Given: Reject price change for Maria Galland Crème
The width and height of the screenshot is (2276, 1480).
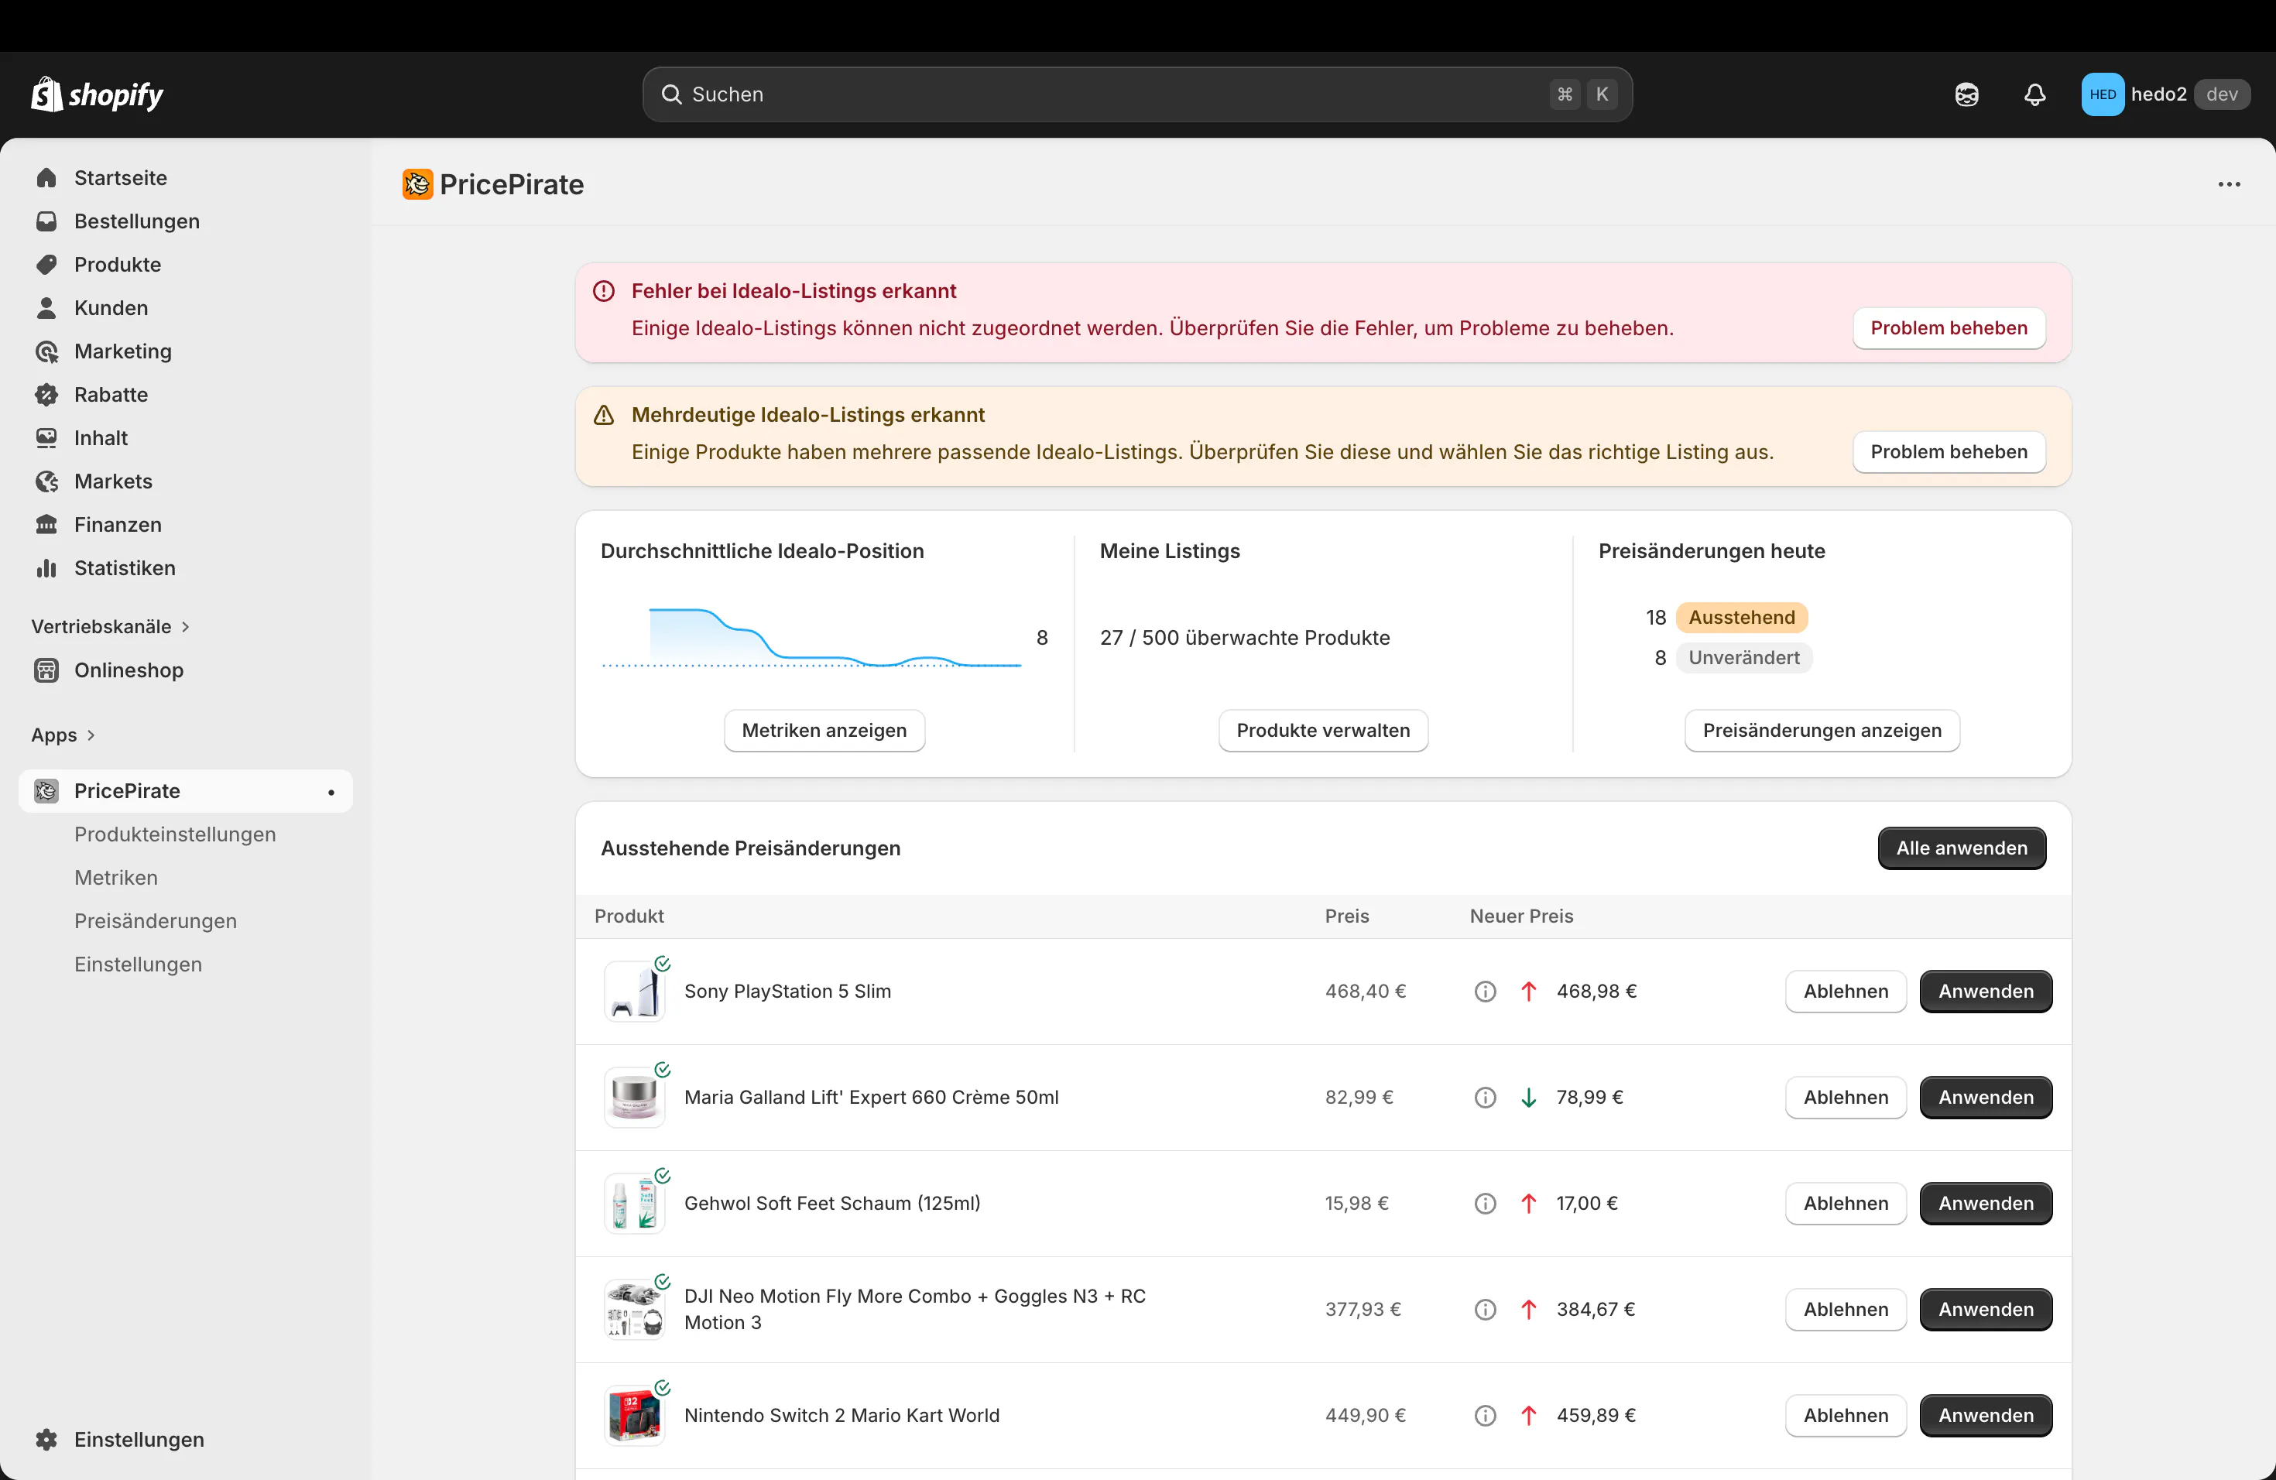Looking at the screenshot, I should click(x=1846, y=1098).
